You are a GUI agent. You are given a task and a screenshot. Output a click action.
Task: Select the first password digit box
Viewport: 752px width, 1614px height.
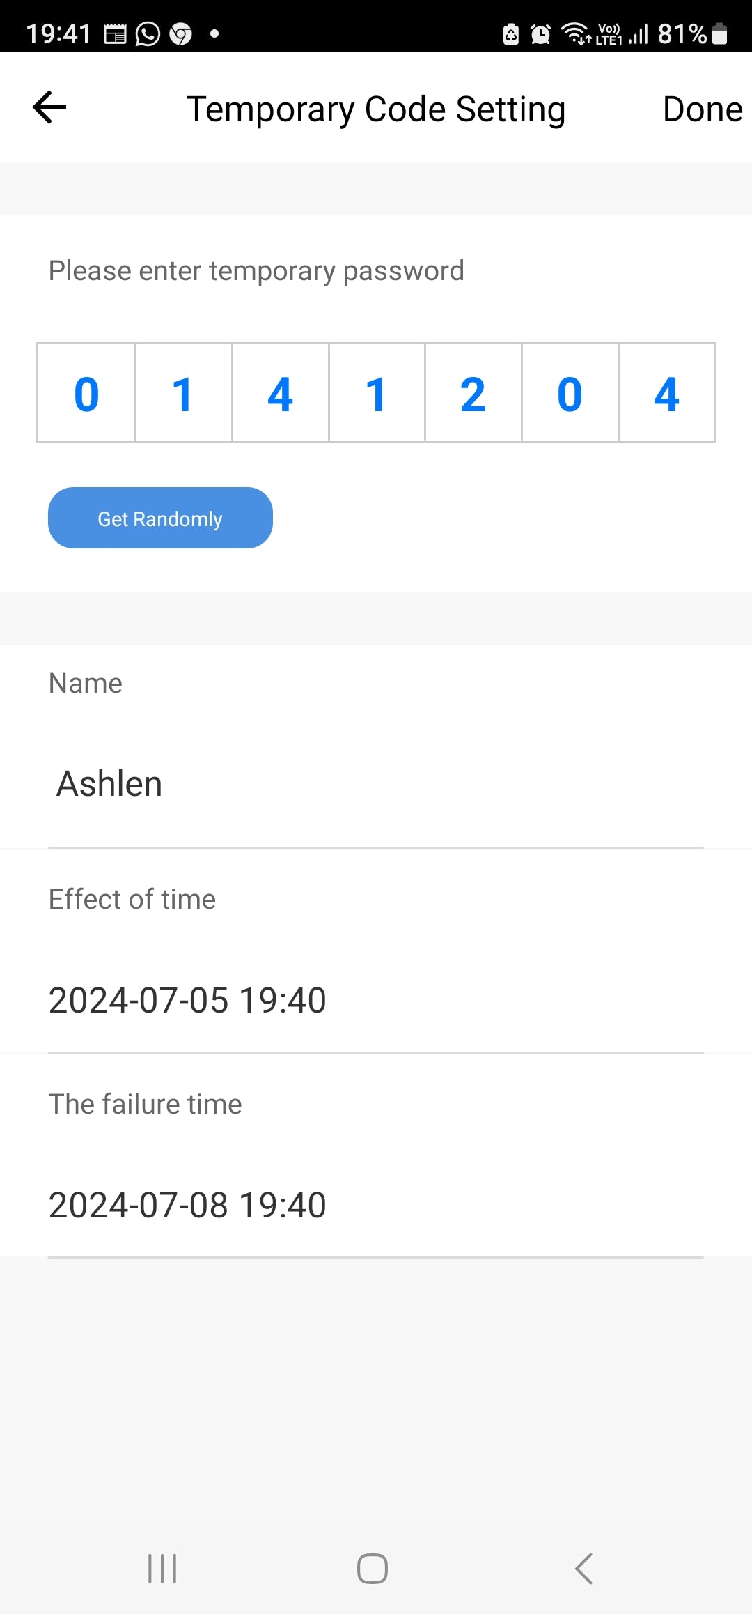(x=86, y=393)
